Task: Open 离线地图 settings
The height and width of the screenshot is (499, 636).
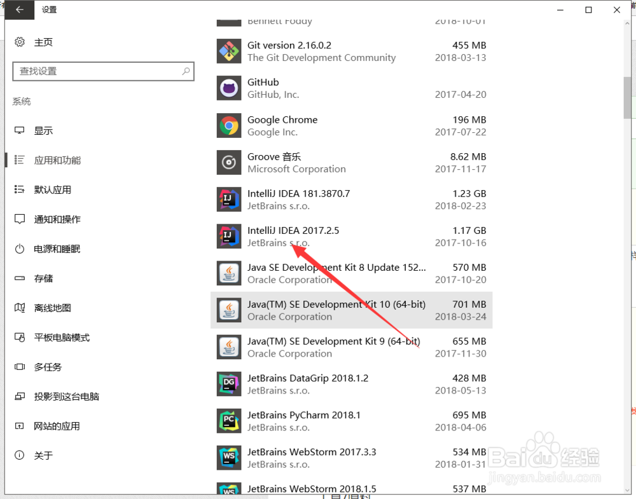Action: click(x=52, y=308)
